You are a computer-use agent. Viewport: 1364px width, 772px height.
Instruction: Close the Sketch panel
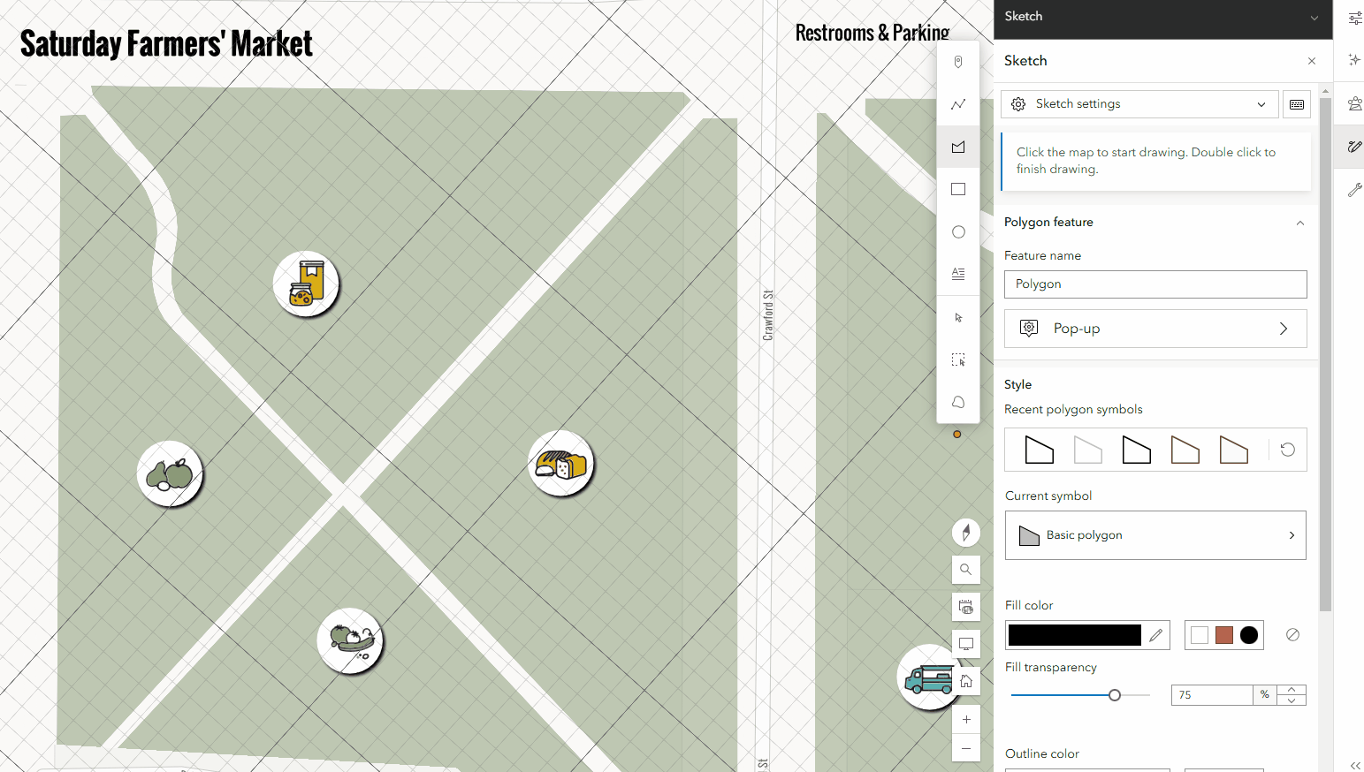click(x=1312, y=61)
